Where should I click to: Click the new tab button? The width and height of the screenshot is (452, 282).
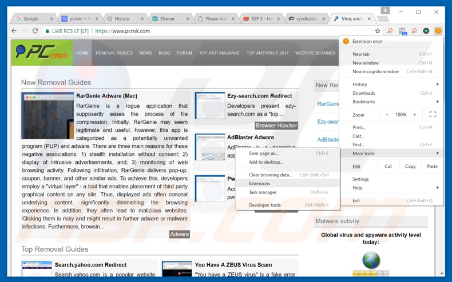point(383,19)
